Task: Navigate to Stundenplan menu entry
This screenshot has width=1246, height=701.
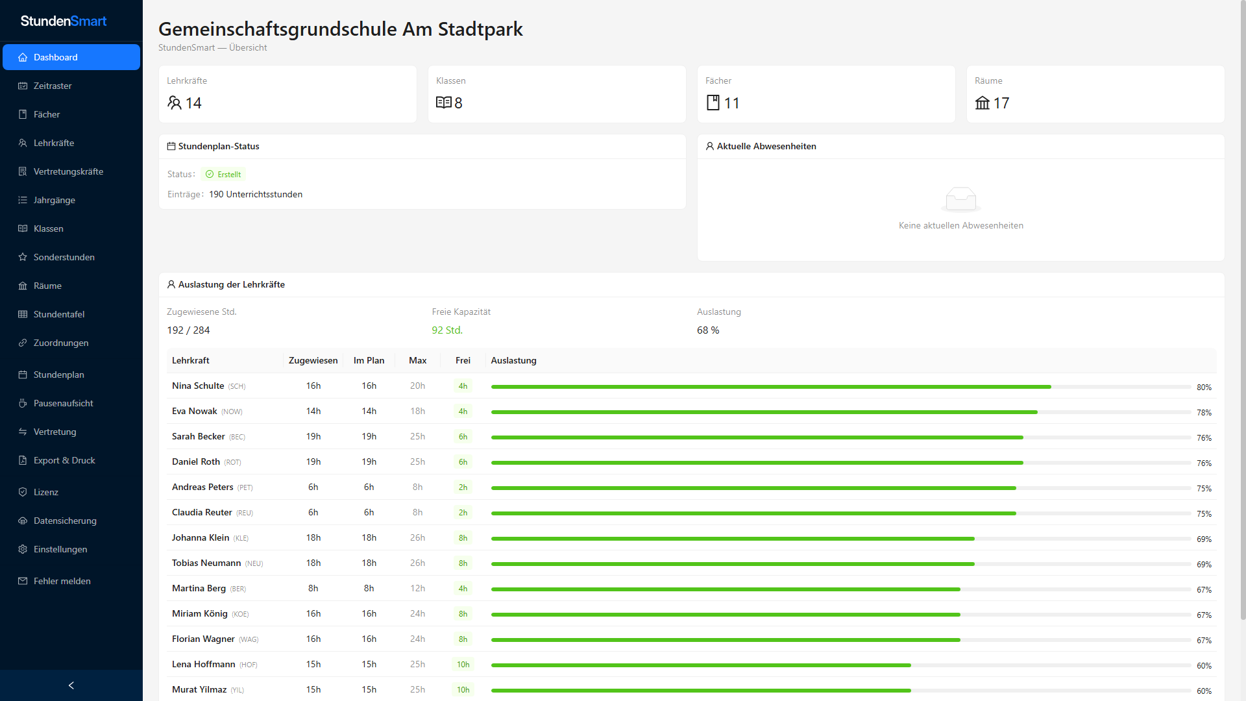Action: tap(71, 375)
